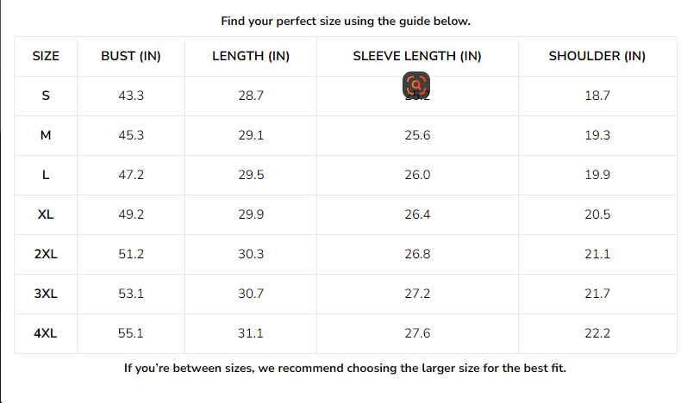Click the SIZE column header
Viewport: 687px width, 403px height.
[46, 57]
